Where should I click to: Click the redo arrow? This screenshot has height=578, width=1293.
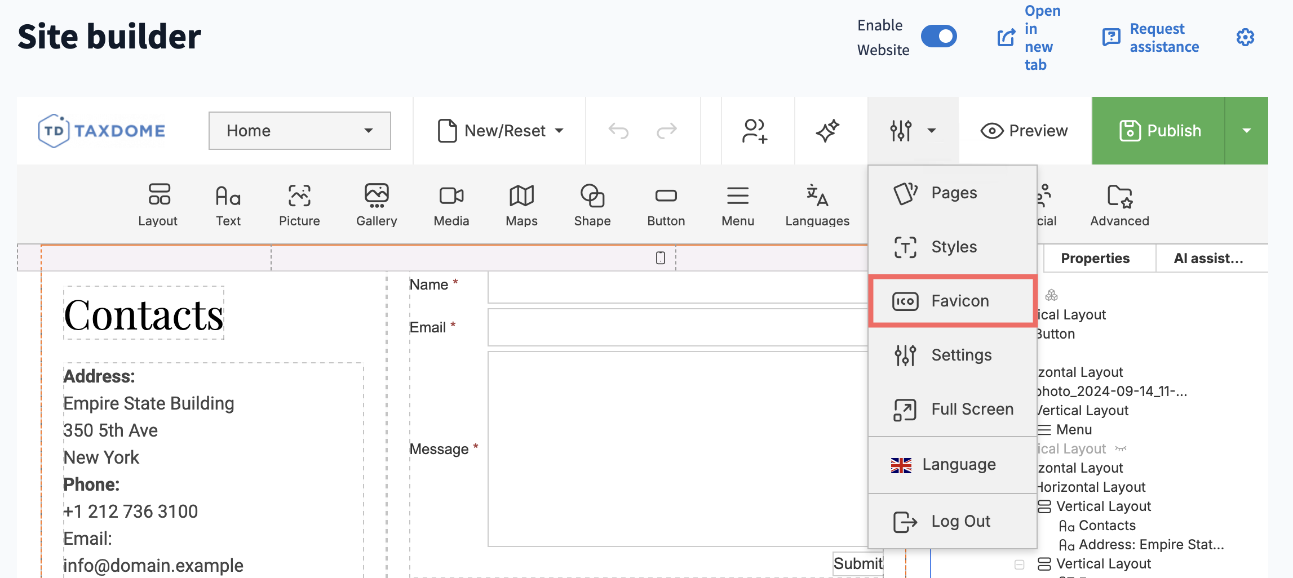tap(667, 131)
